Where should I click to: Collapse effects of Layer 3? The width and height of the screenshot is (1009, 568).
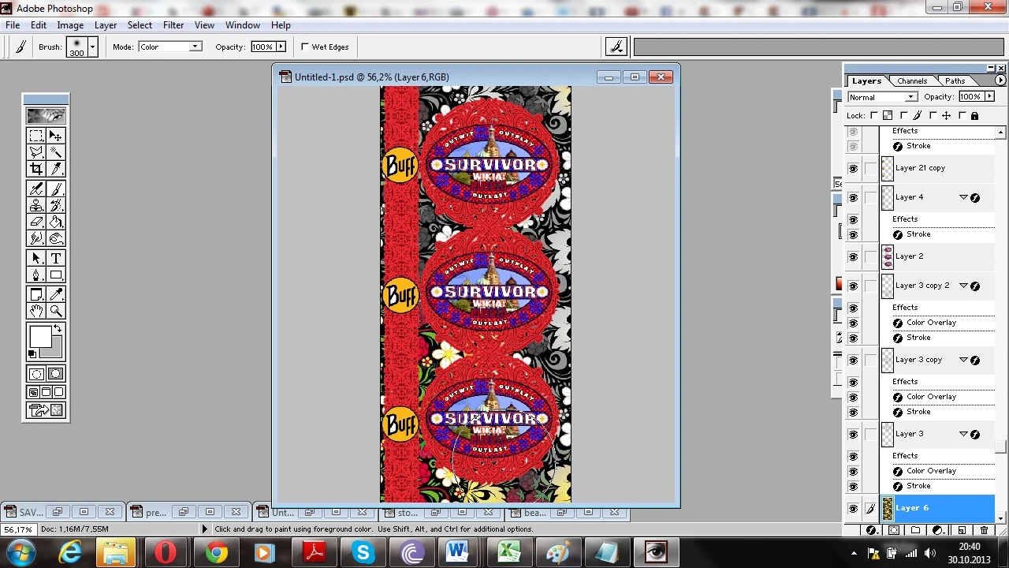[963, 434]
